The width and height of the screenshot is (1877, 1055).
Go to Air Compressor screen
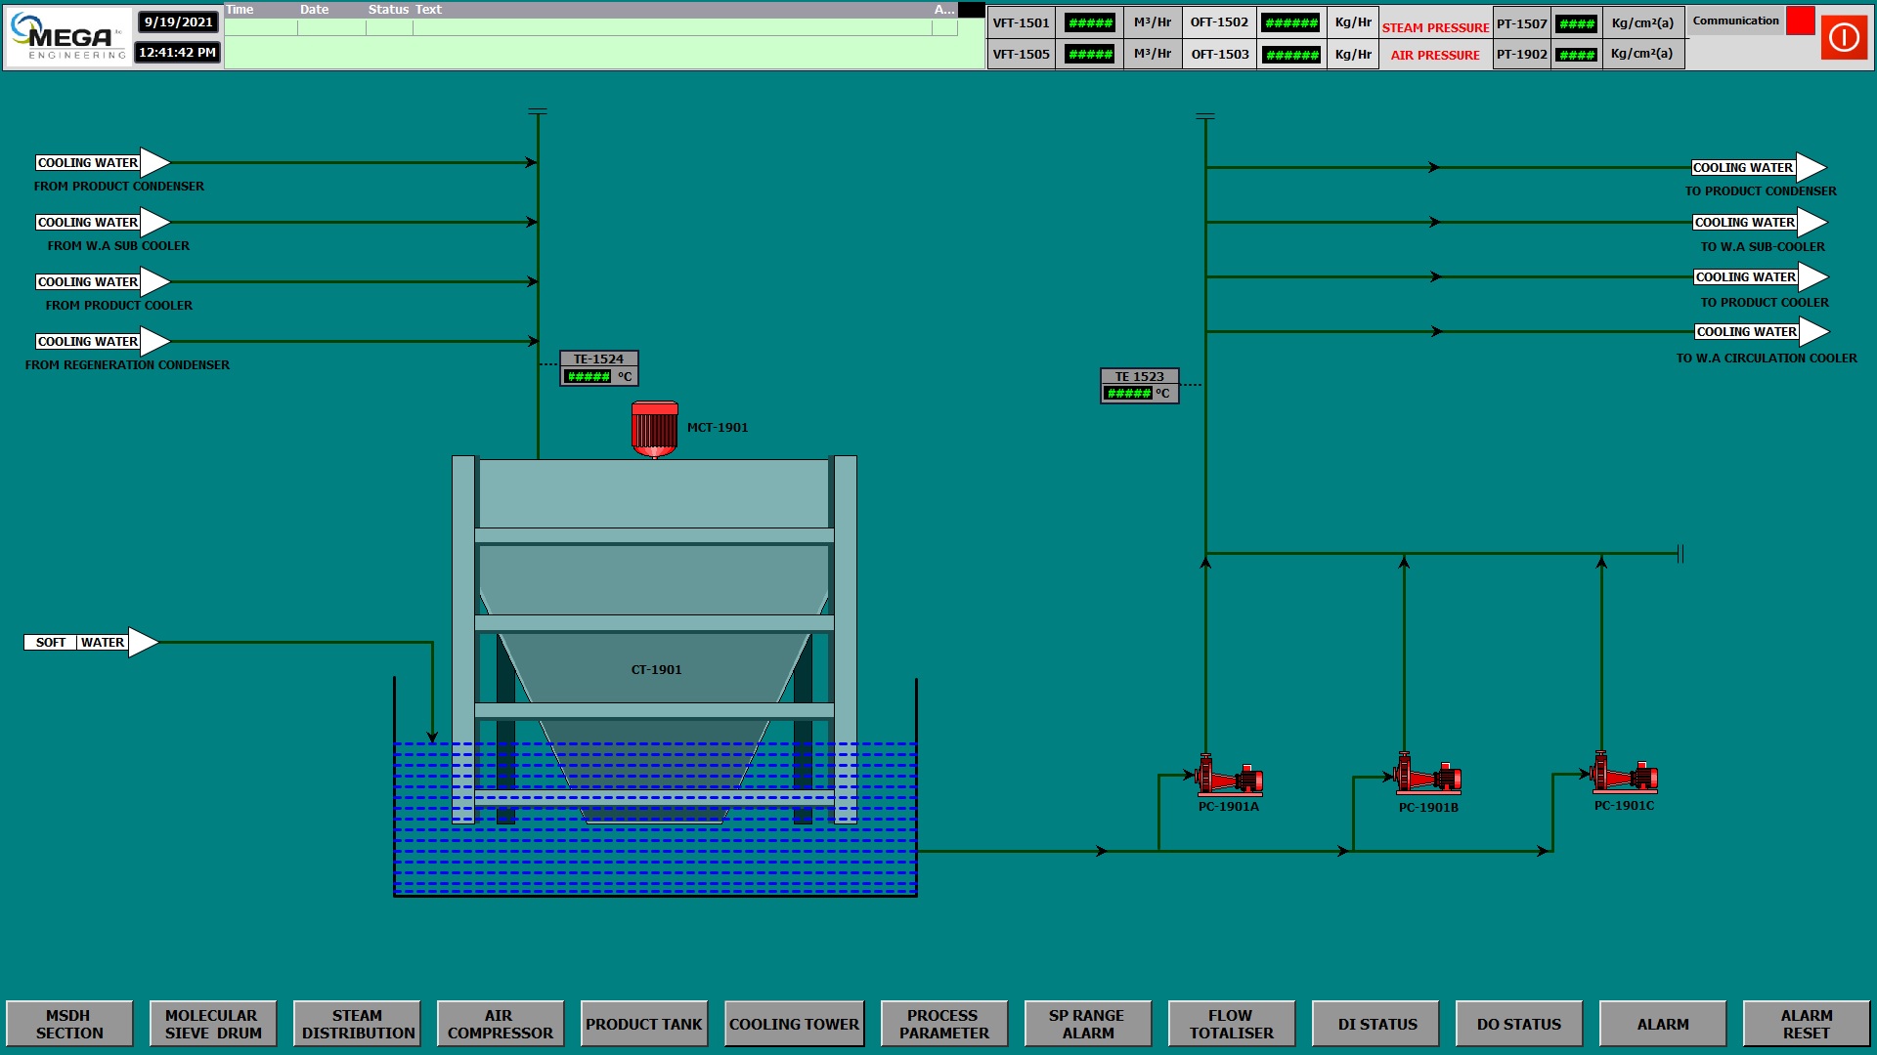[x=500, y=1024]
